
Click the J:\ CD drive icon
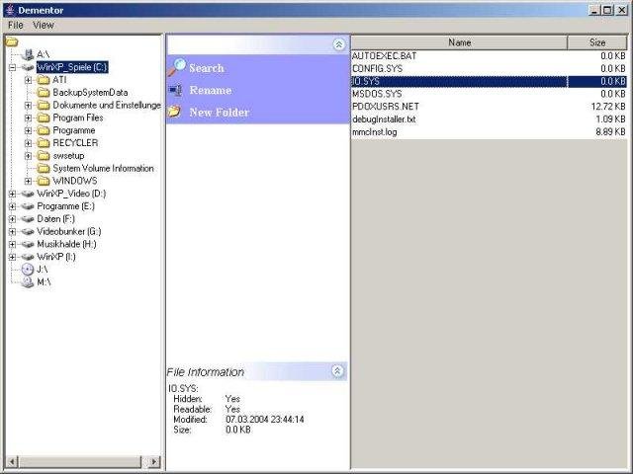pos(28,270)
